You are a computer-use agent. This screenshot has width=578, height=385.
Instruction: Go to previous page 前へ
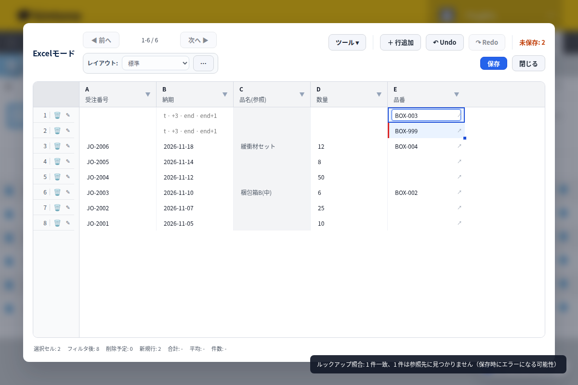pyautogui.click(x=101, y=40)
